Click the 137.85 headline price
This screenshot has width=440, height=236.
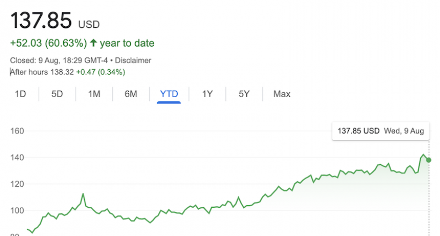point(41,20)
